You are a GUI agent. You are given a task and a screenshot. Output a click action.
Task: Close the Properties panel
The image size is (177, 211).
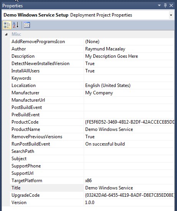[x=171, y=5]
